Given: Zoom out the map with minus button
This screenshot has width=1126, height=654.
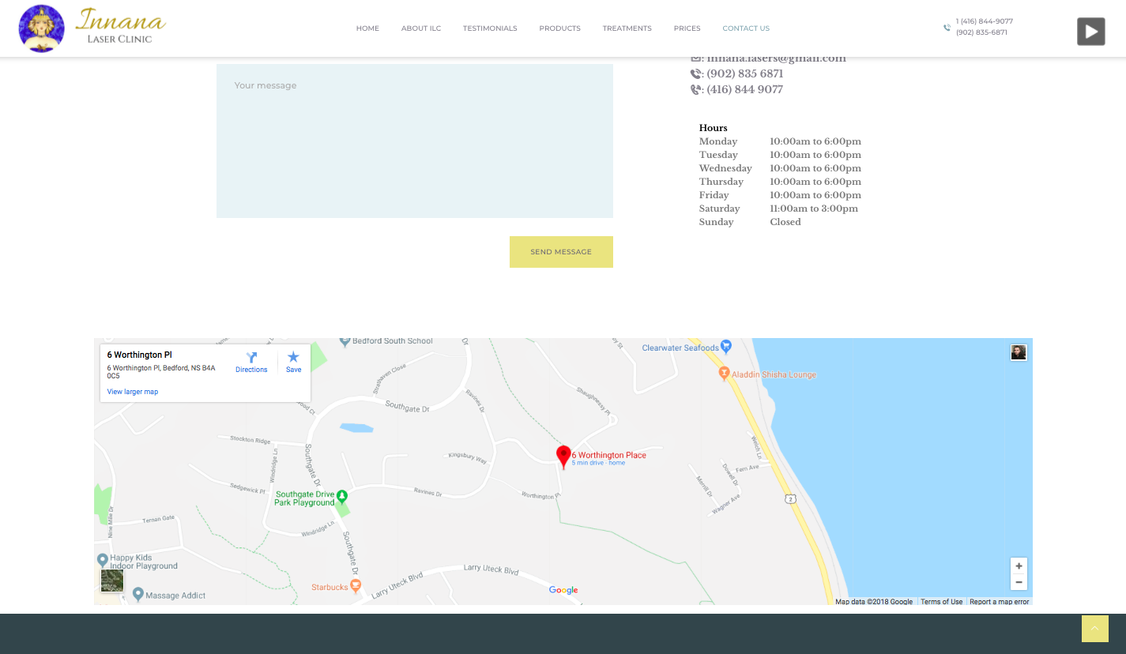Looking at the screenshot, I should [x=1019, y=582].
